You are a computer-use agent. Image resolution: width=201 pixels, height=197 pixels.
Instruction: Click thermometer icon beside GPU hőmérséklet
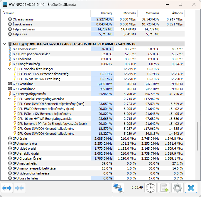click(x=10, y=49)
